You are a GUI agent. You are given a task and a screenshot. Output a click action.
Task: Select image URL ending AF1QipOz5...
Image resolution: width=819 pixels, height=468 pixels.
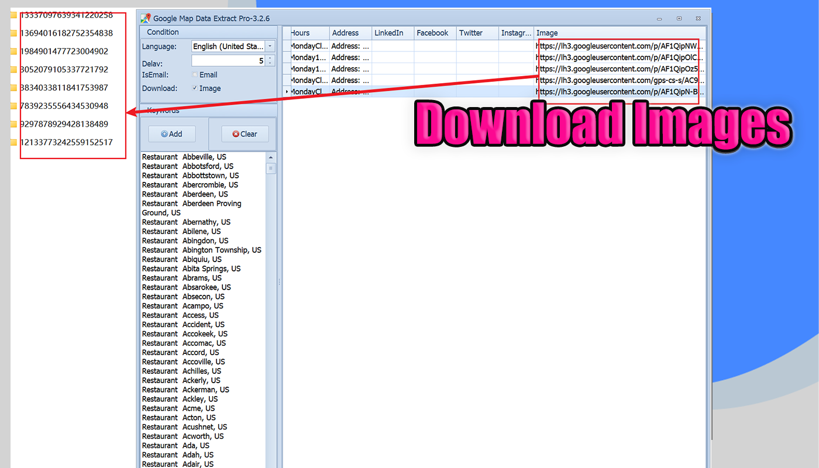(x=620, y=69)
